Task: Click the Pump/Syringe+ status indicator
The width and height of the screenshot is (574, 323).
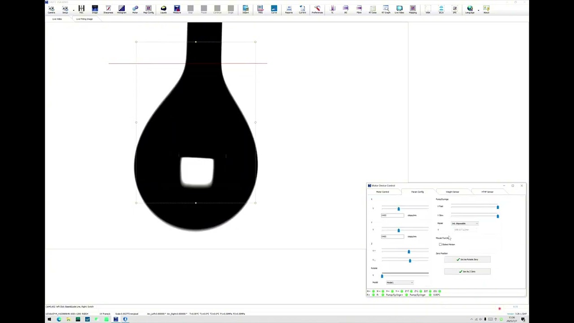Action: point(406,295)
